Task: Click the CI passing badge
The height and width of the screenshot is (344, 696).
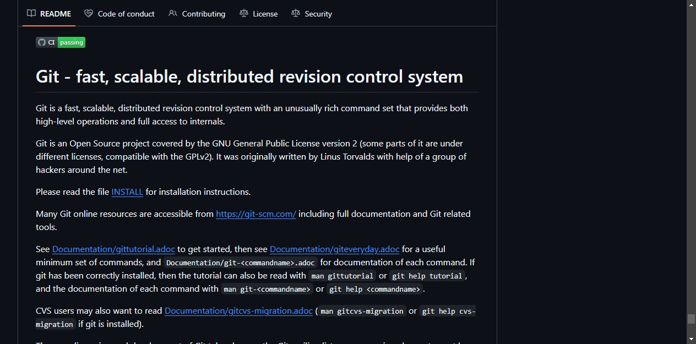Action: 61,42
